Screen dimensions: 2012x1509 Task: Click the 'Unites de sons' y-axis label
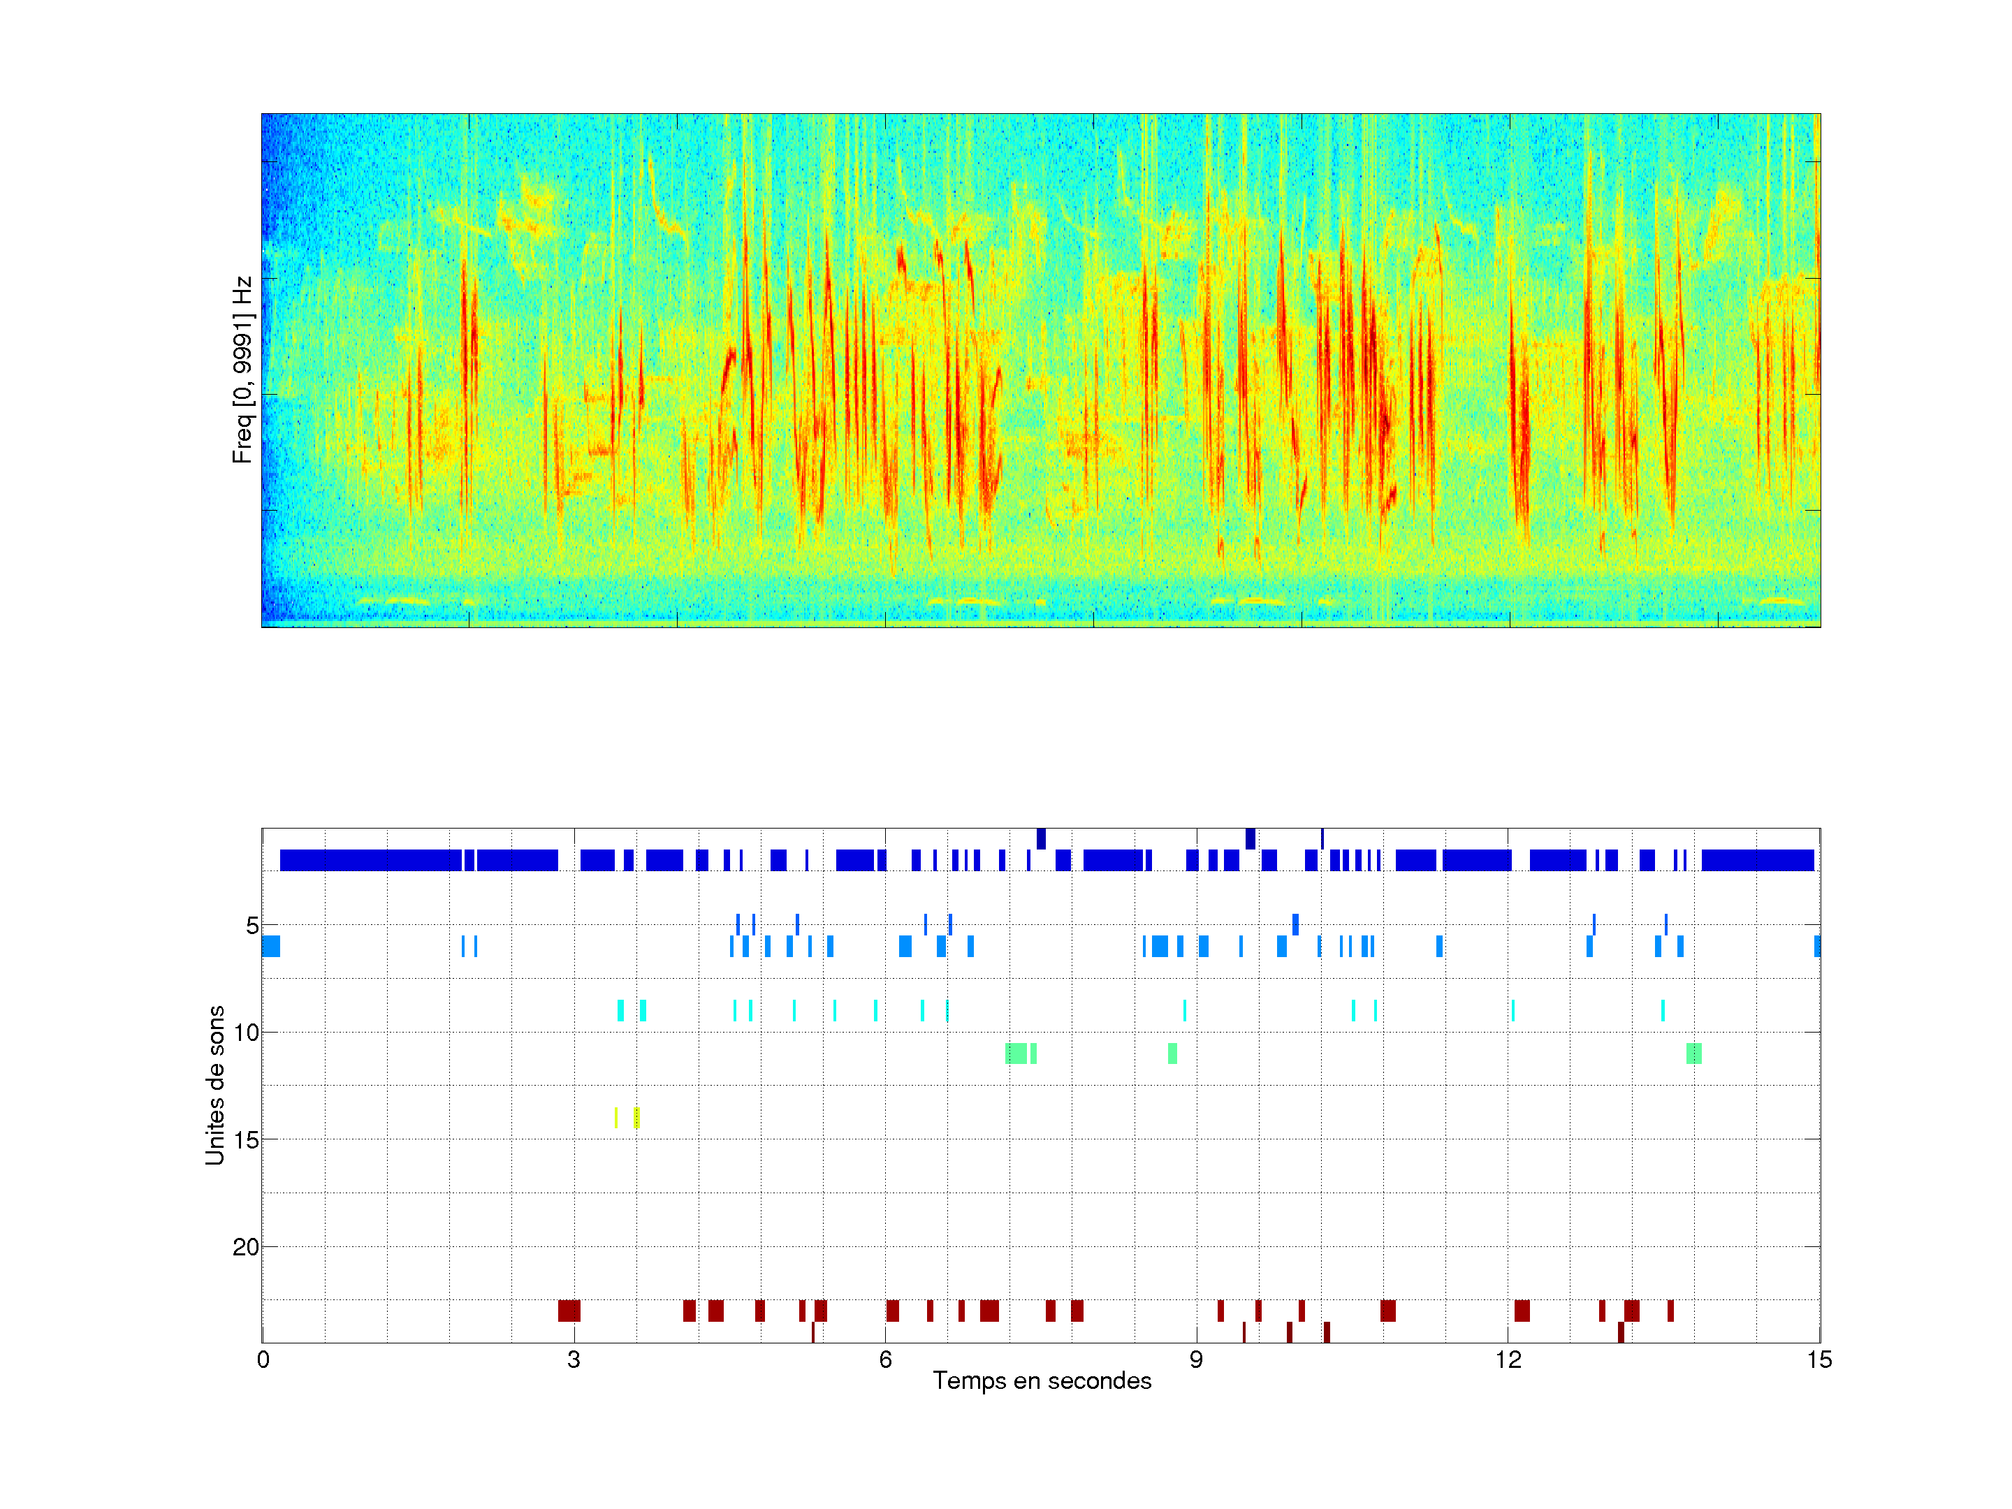click(214, 1085)
